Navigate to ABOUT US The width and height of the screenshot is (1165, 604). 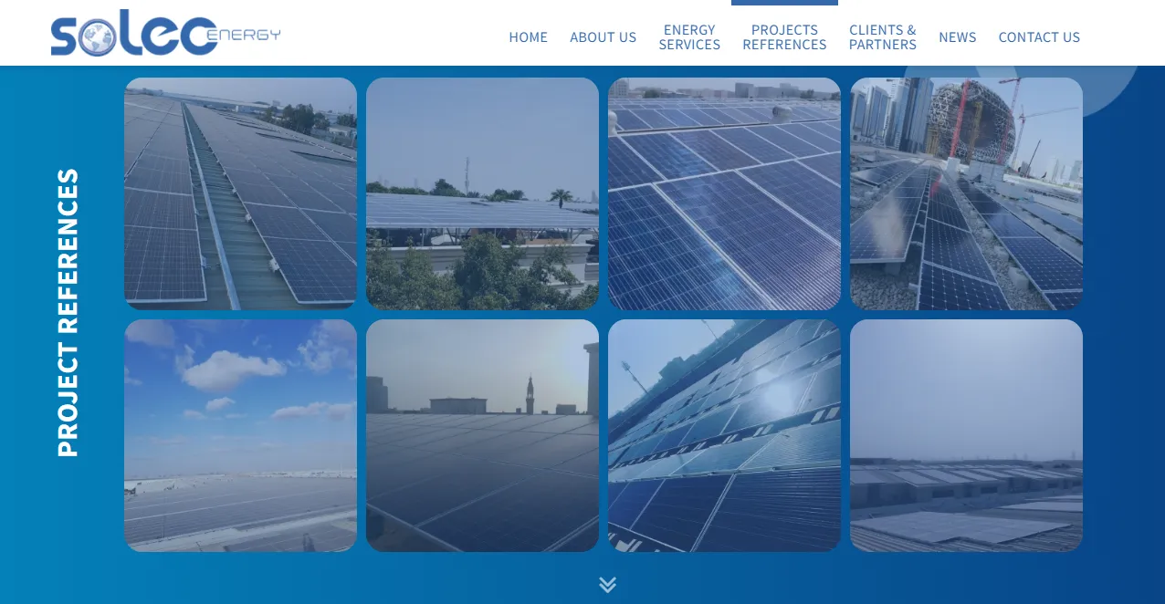coord(603,37)
